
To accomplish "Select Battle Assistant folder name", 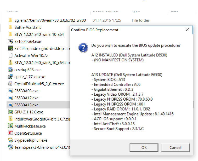I will 28,27.
